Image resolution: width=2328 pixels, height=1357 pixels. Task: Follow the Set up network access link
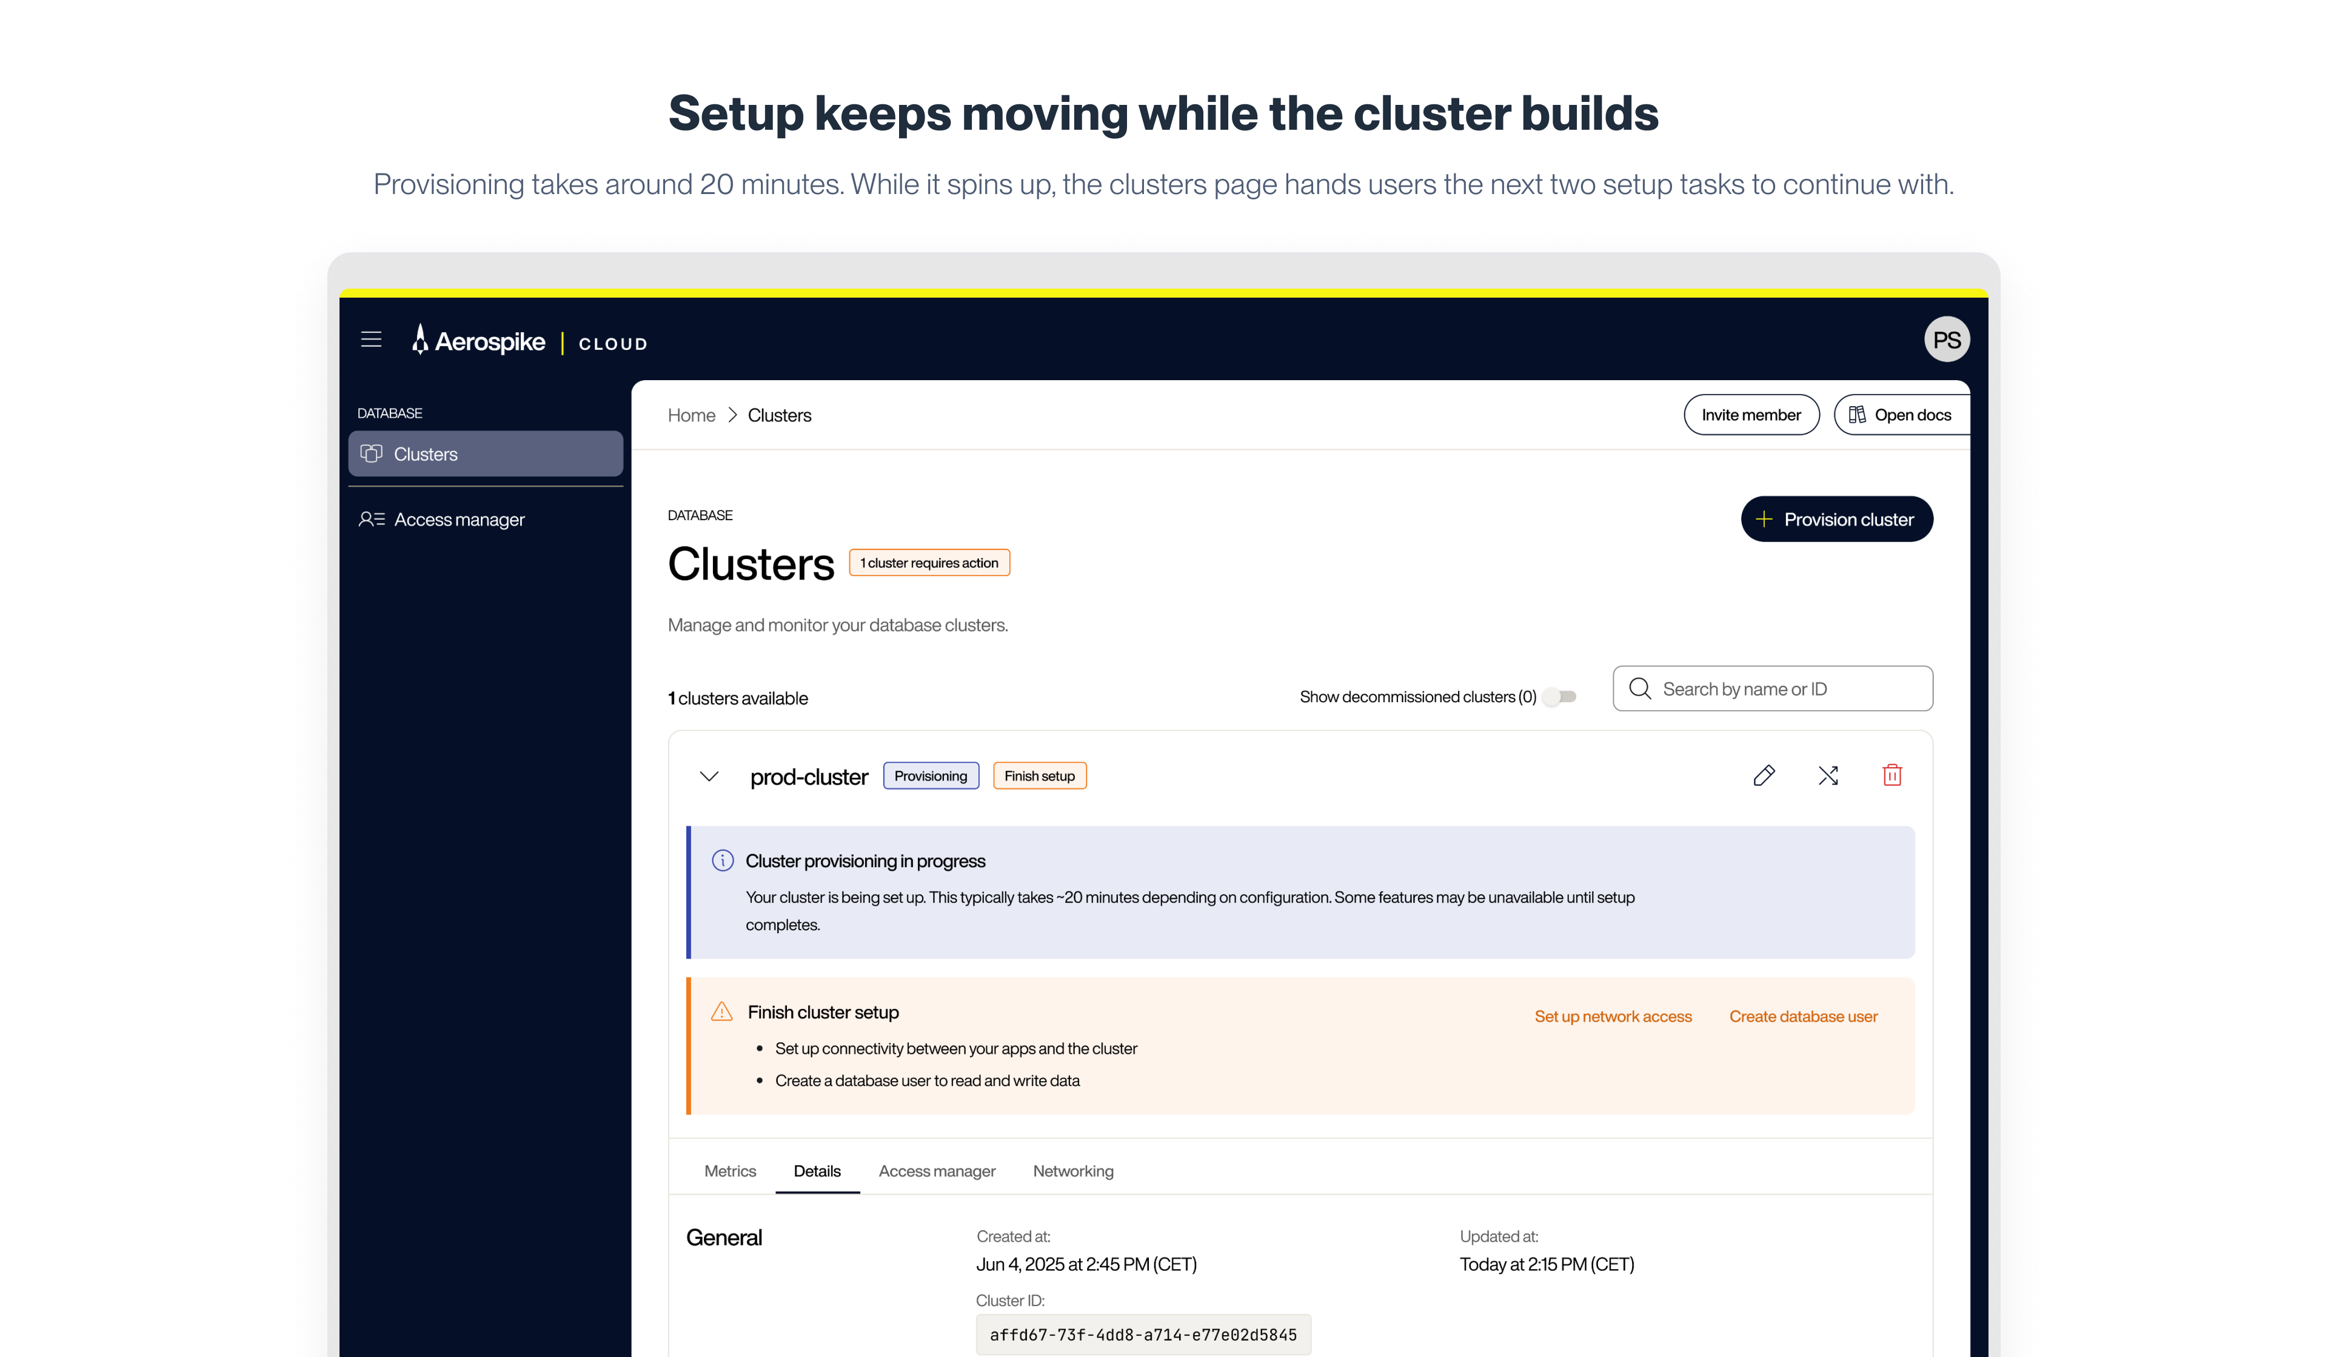[x=1613, y=1017]
